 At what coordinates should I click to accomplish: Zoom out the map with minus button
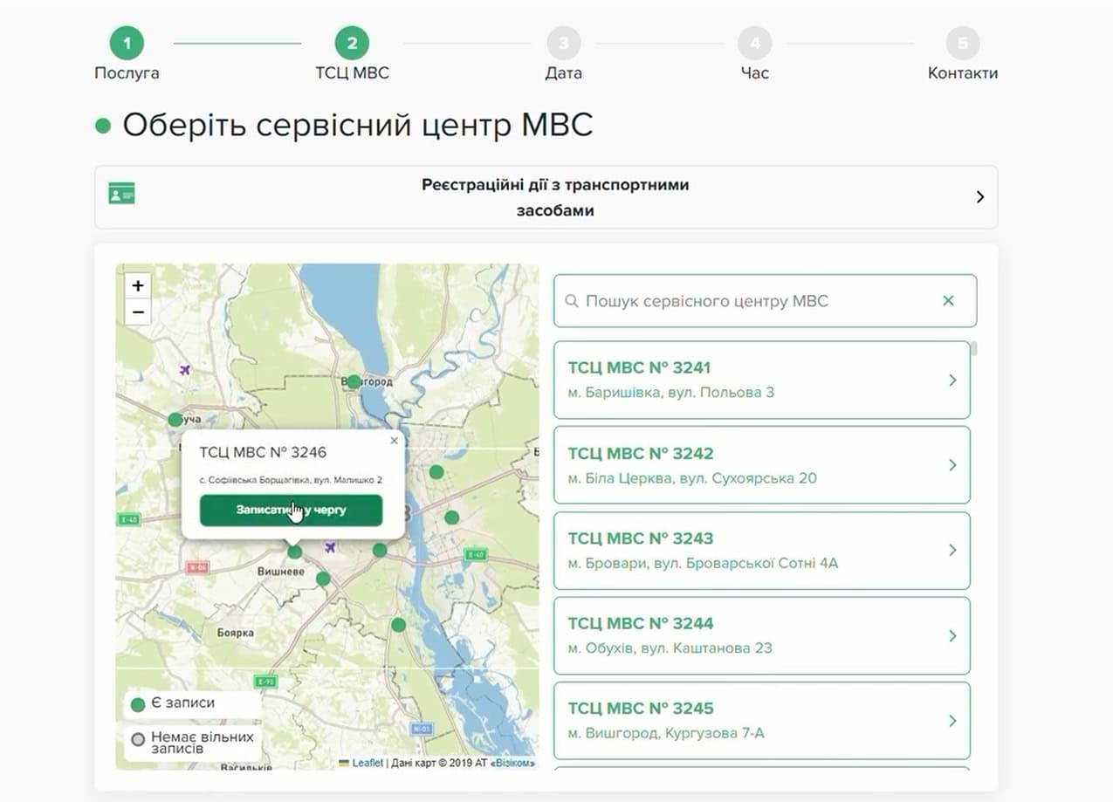[x=138, y=312]
